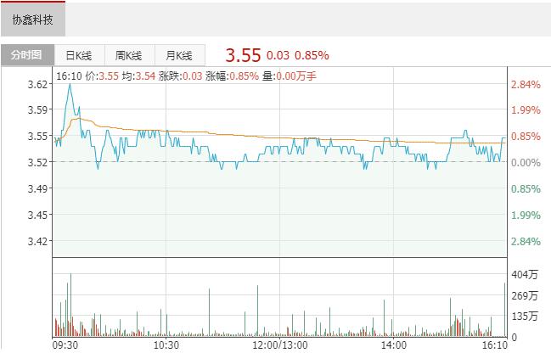Click the red 2.84% axis label
This screenshot has height=353, width=551.
click(x=526, y=85)
